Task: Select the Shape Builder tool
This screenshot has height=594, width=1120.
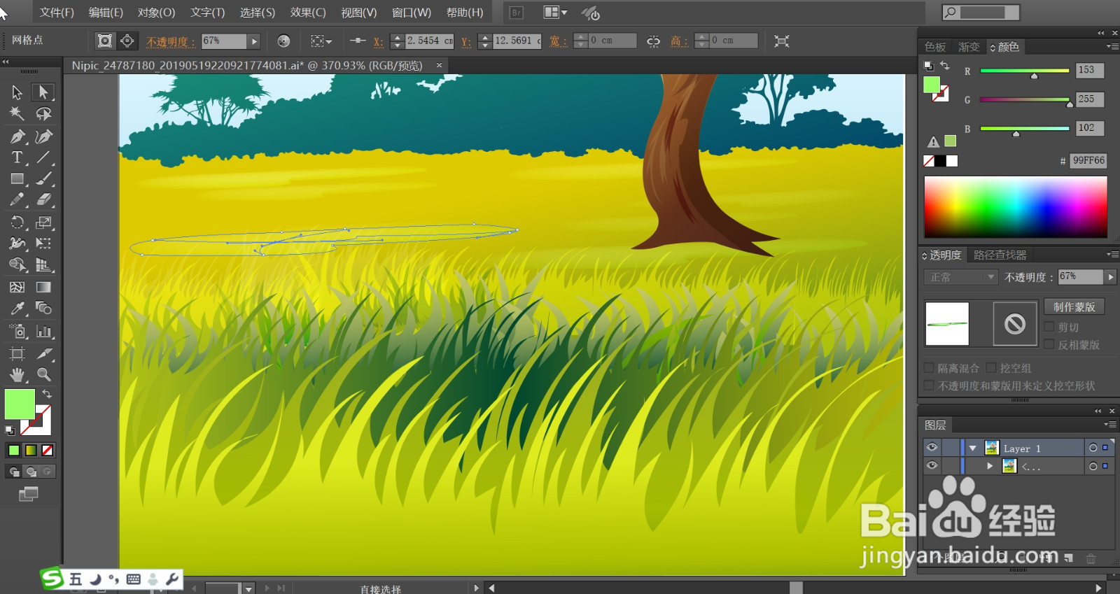Action: [x=17, y=265]
